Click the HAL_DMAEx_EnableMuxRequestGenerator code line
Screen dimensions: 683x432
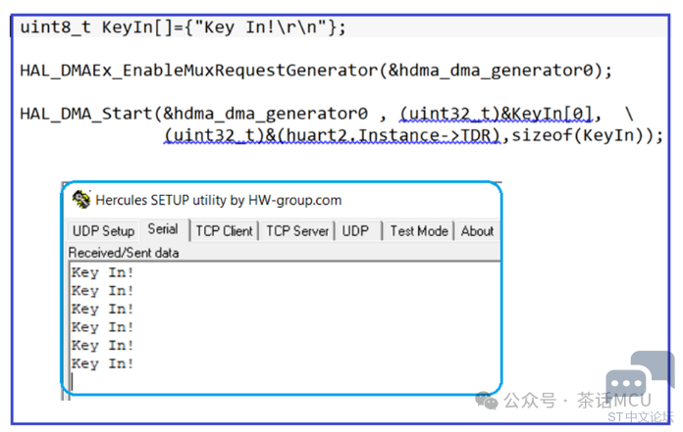(x=316, y=71)
